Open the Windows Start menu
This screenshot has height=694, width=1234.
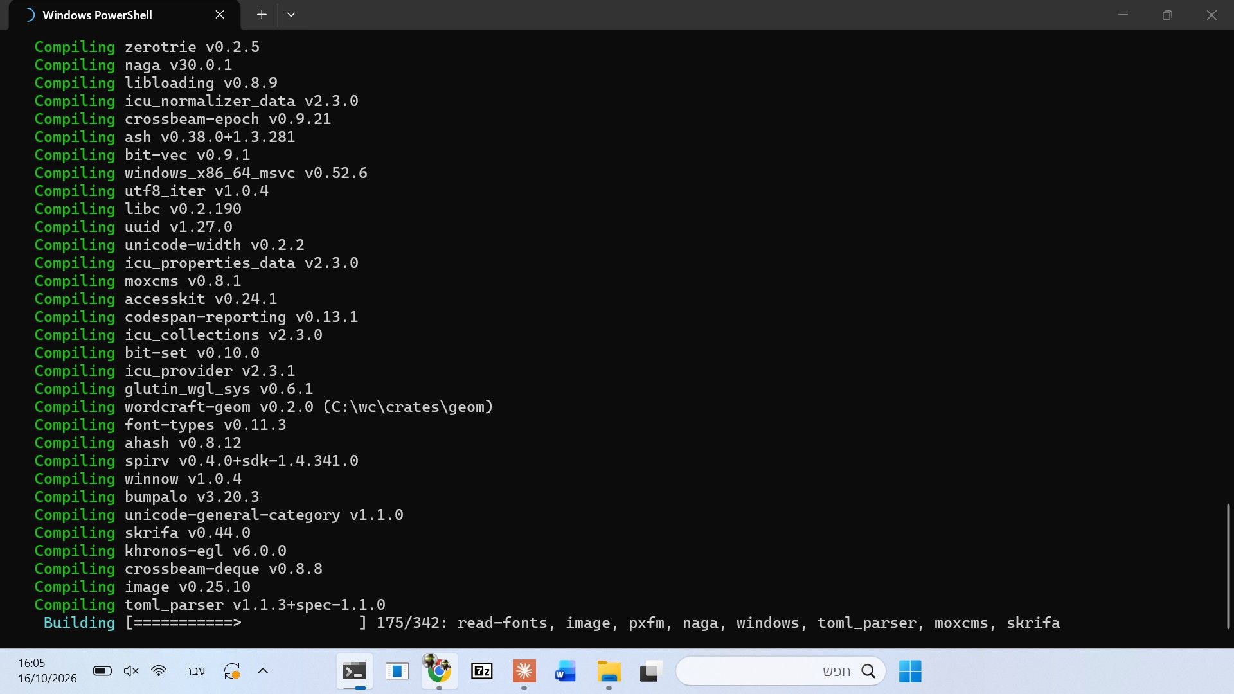910,672
